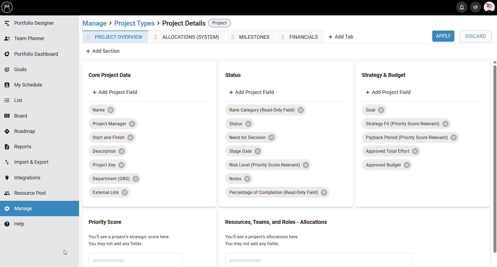This screenshot has height=267, width=497.
Task: Remove the Project Key field
Action: [121, 165]
